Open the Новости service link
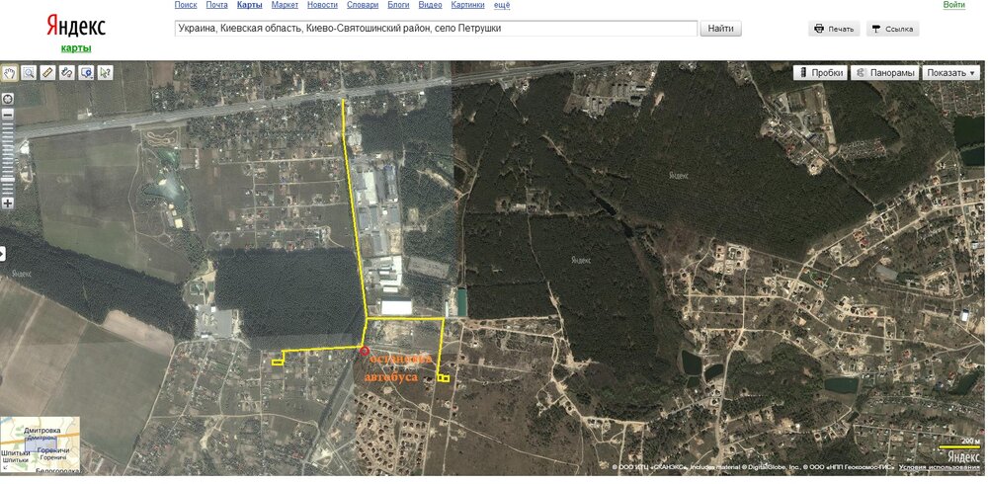988x484 pixels. point(323,5)
